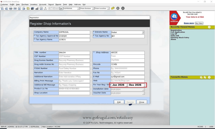
Task: Open the Fin Year beginning month dropdown
Action: [x=127, y=85]
